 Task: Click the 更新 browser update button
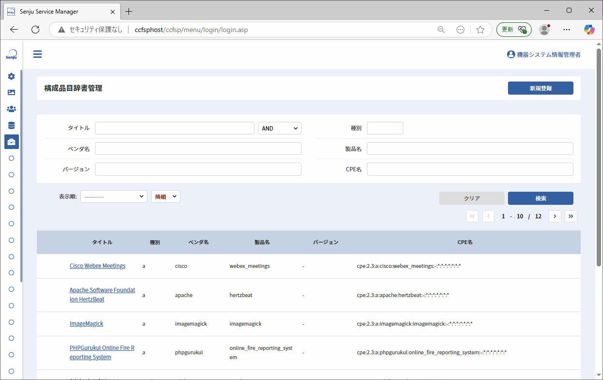click(514, 30)
